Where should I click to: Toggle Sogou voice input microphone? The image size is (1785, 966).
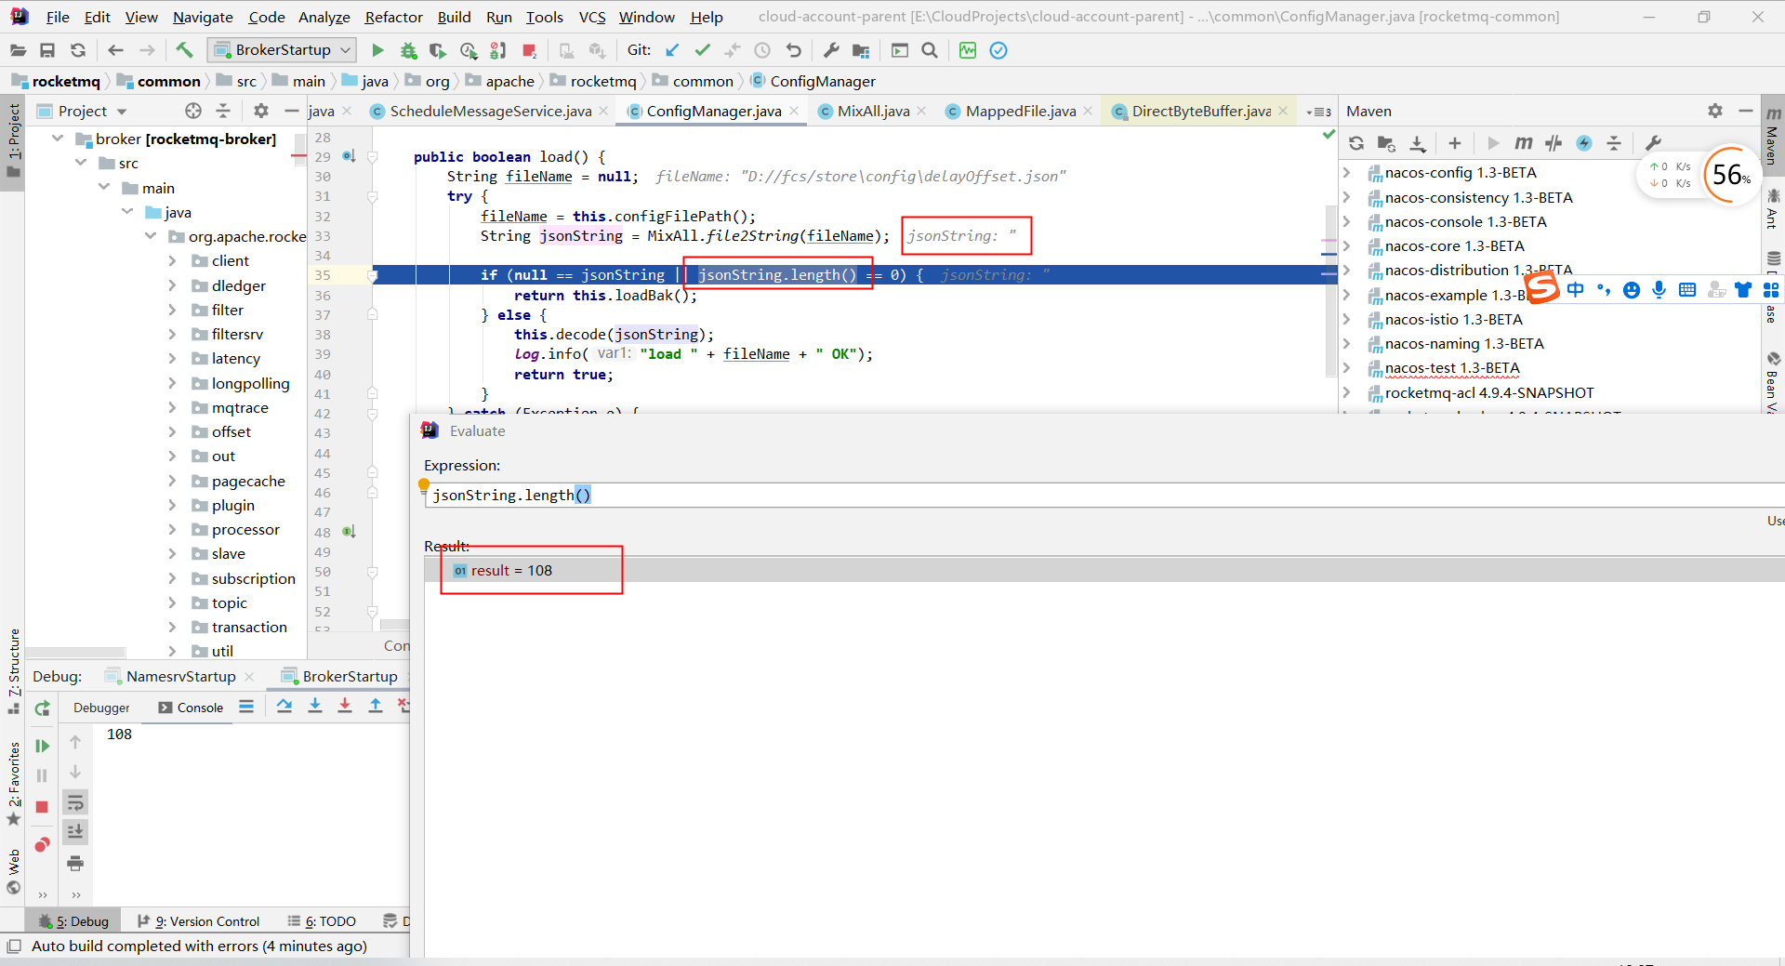tap(1659, 290)
